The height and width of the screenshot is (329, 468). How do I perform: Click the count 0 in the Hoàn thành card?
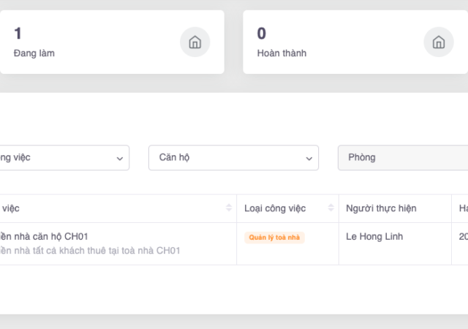coord(262,33)
